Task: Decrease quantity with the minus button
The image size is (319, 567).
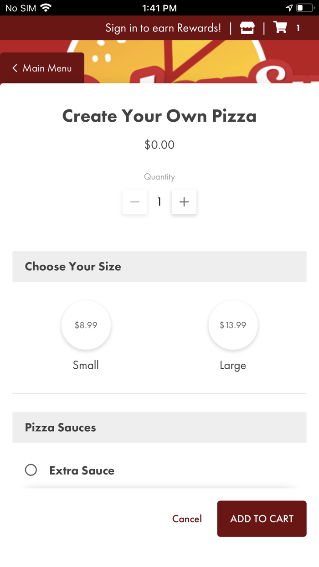Action: pos(135,202)
